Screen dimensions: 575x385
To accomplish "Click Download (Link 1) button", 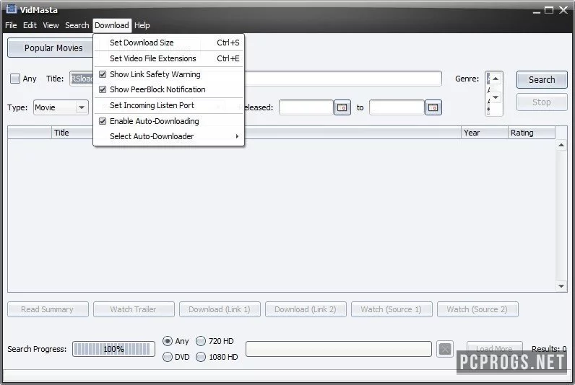I will click(x=220, y=309).
